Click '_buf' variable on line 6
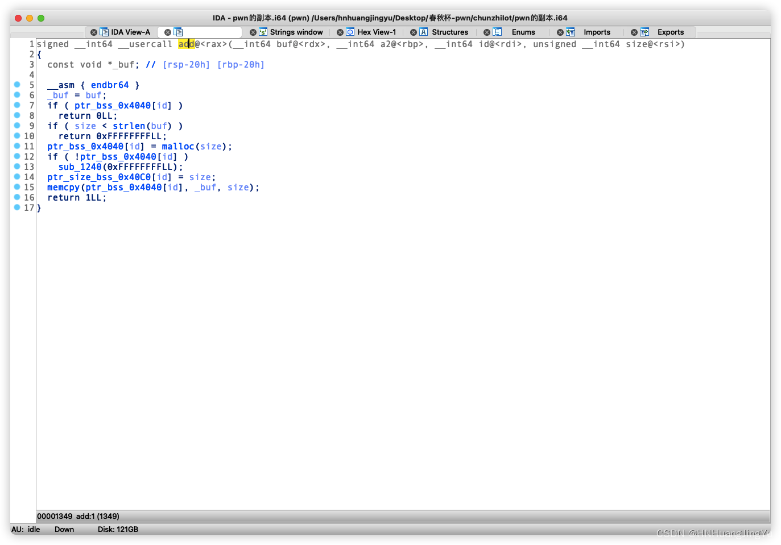The image size is (781, 545). click(x=58, y=95)
